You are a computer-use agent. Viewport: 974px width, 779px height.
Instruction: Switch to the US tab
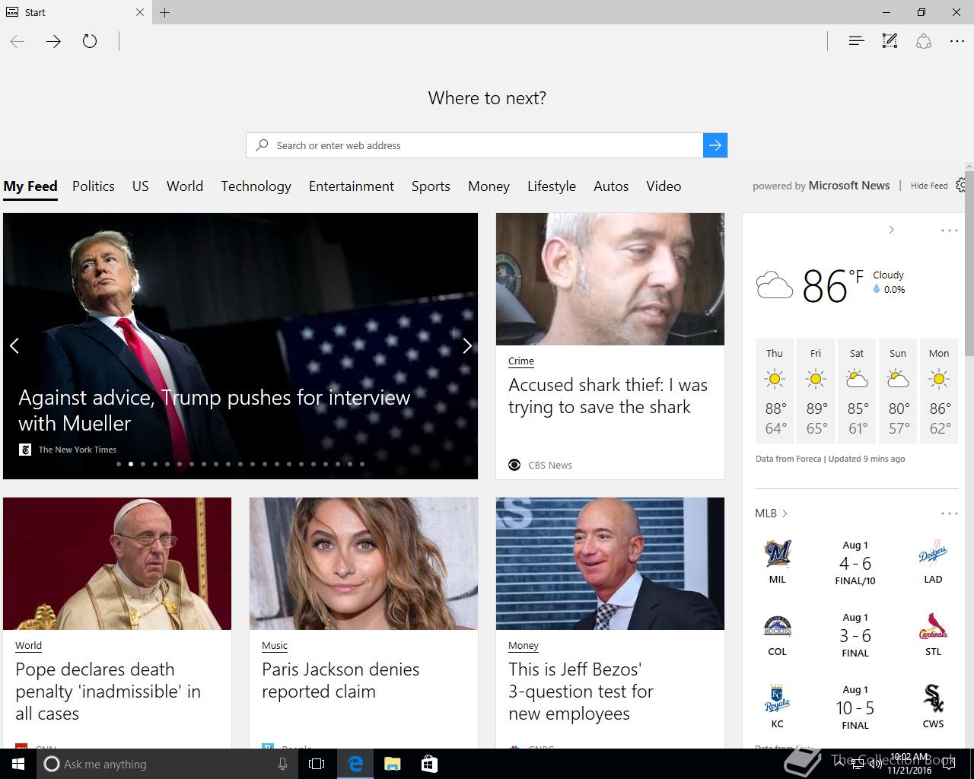[141, 186]
